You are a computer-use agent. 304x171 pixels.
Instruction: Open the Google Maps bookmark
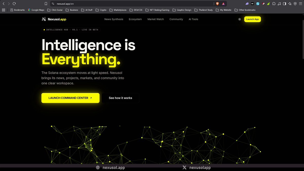pyautogui.click(x=36, y=10)
